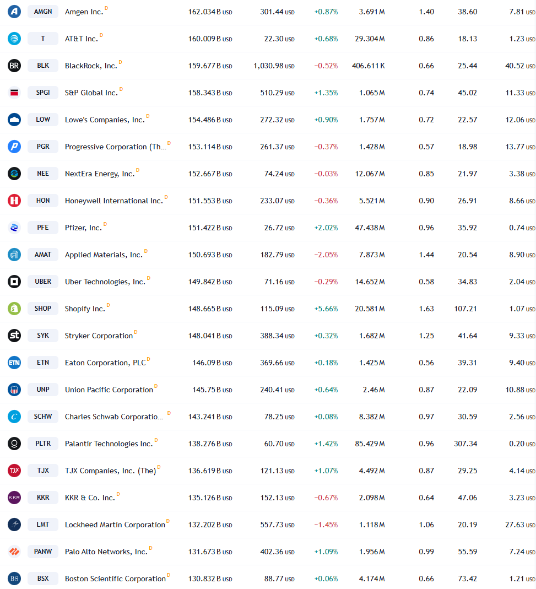Go to NextEra Energy, Inc. page
Viewport: 536px width, 589px height.
tap(100, 174)
